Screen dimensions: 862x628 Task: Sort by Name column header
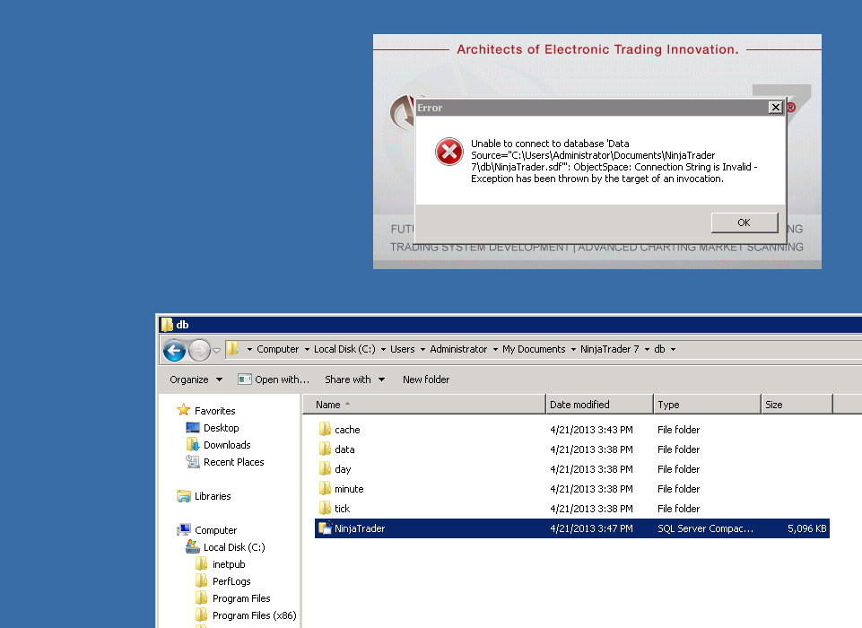click(424, 405)
